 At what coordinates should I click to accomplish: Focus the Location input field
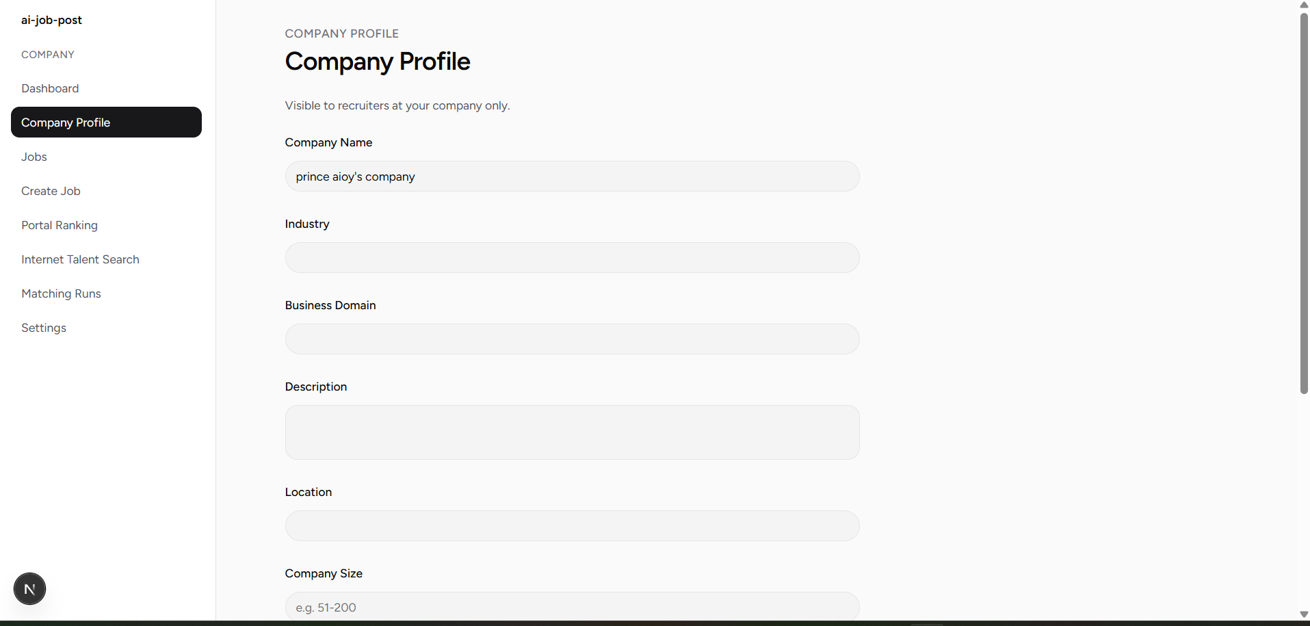click(572, 526)
